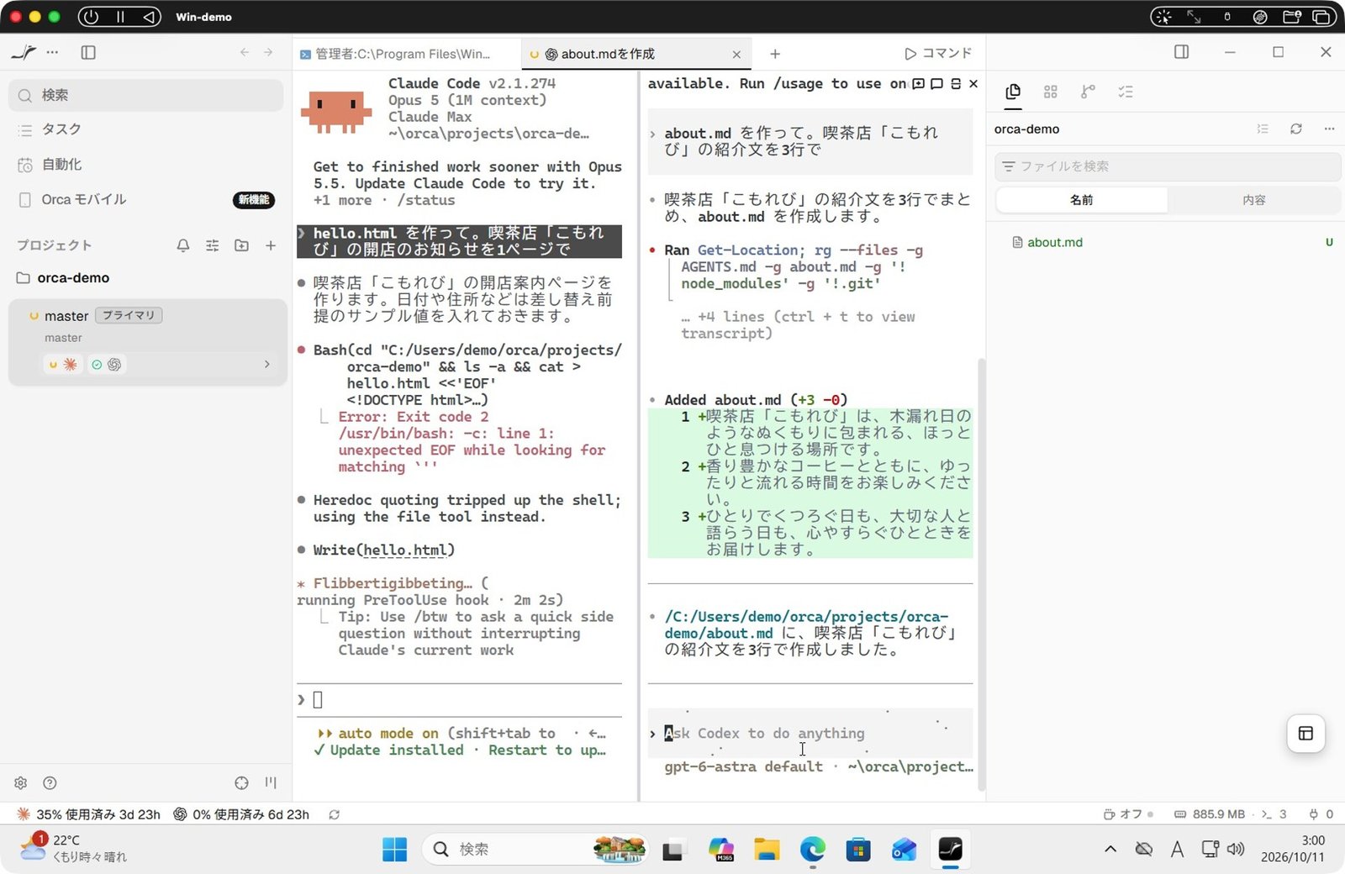Viewport: 1345px width, 874px height.
Task: Click the Claude agent chip under master
Action: [x=62, y=365]
